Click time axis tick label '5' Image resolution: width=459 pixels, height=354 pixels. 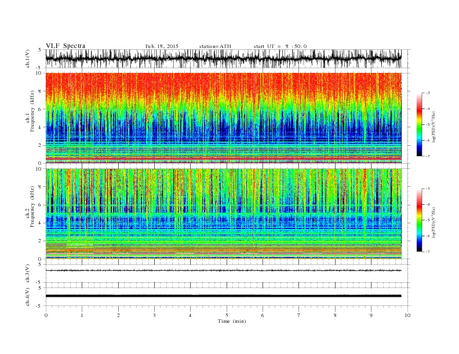coord(227,315)
